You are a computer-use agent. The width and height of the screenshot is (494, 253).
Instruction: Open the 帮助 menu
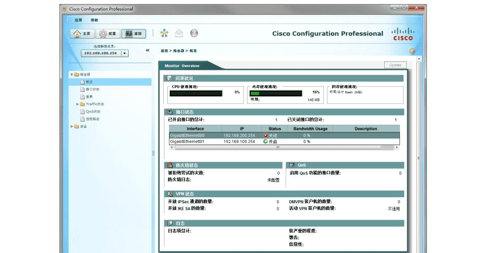(94, 20)
